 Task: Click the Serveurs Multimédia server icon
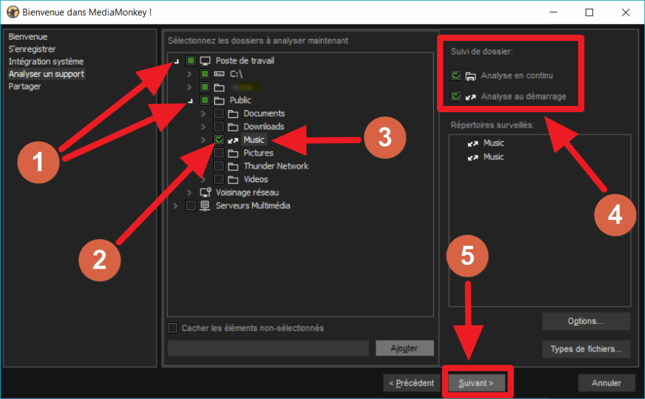pos(205,205)
